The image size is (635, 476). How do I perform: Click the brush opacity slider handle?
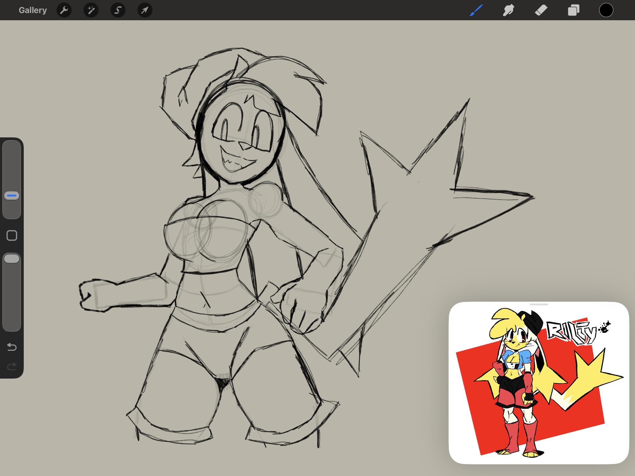[12, 258]
